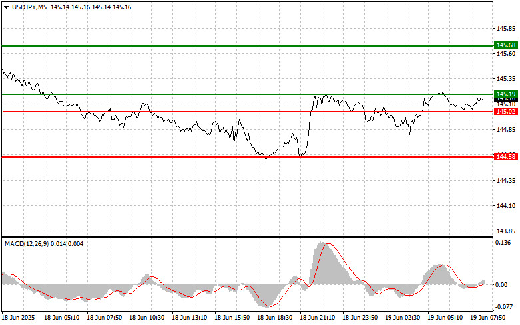520x325 pixels.
Task: Click the green 145.68 price label
Action: (505, 45)
